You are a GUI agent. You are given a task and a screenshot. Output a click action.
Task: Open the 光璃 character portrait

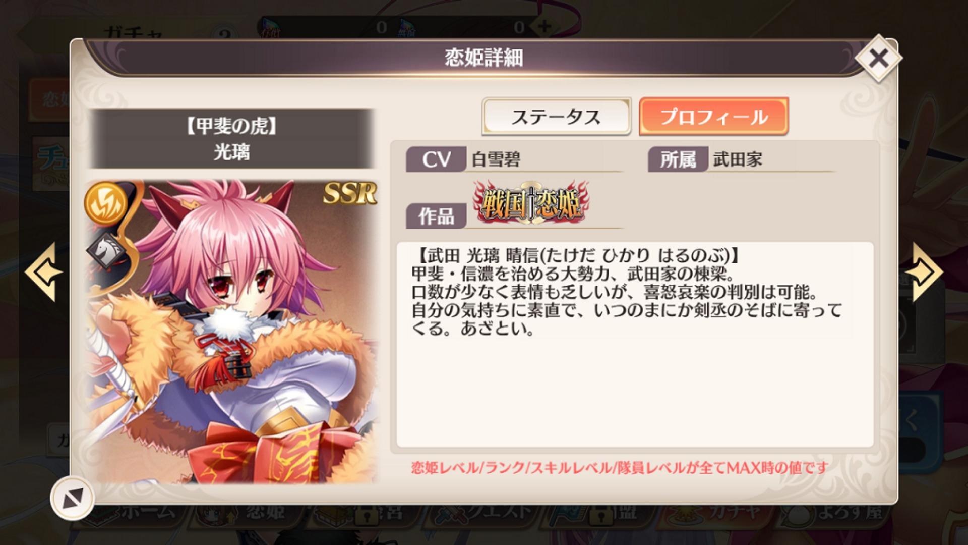(x=232, y=331)
